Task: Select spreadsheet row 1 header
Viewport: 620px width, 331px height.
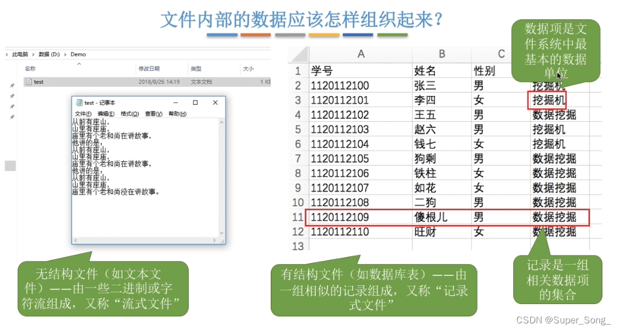Action: point(298,71)
